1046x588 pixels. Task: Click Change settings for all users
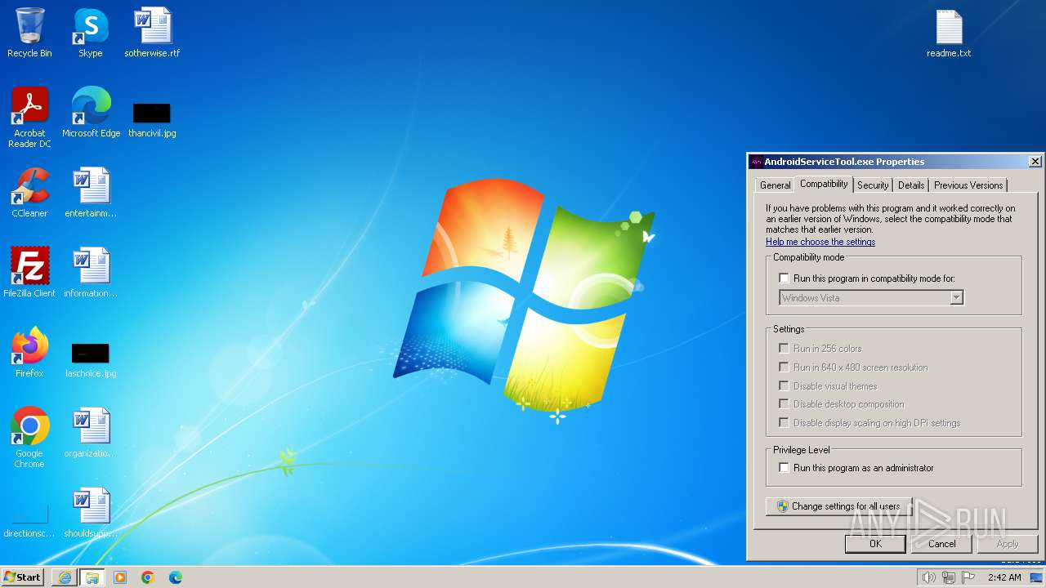pyautogui.click(x=838, y=506)
